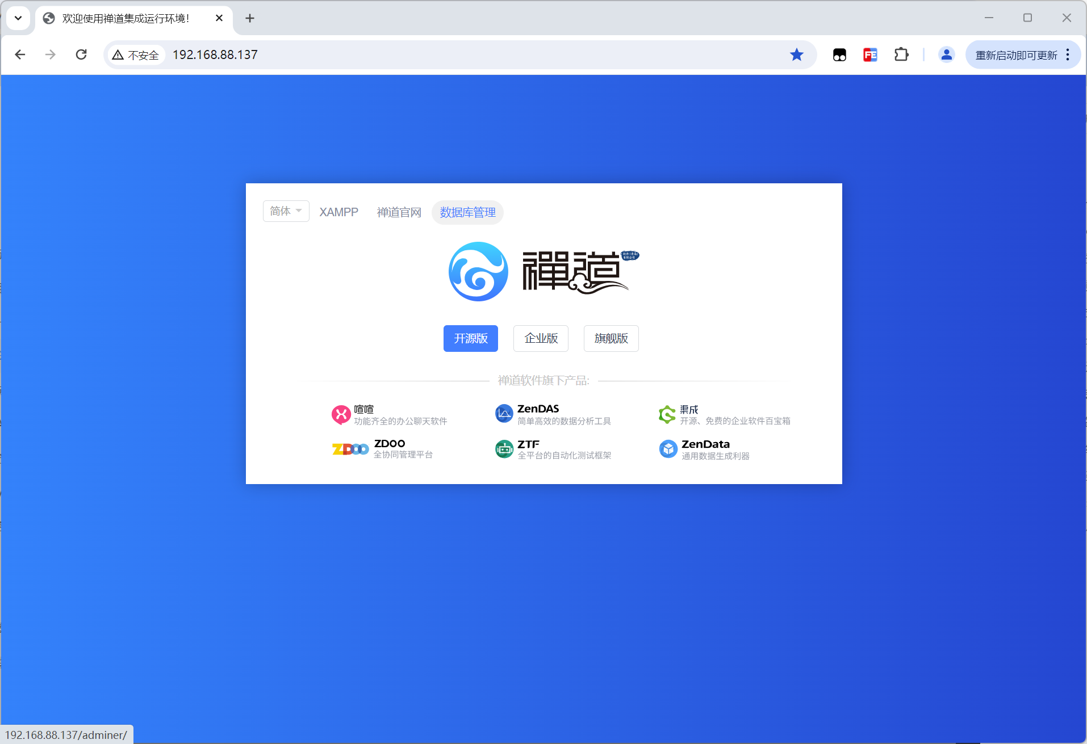The width and height of the screenshot is (1087, 744).
Task: Minimize the browser window
Action: pyautogui.click(x=989, y=18)
